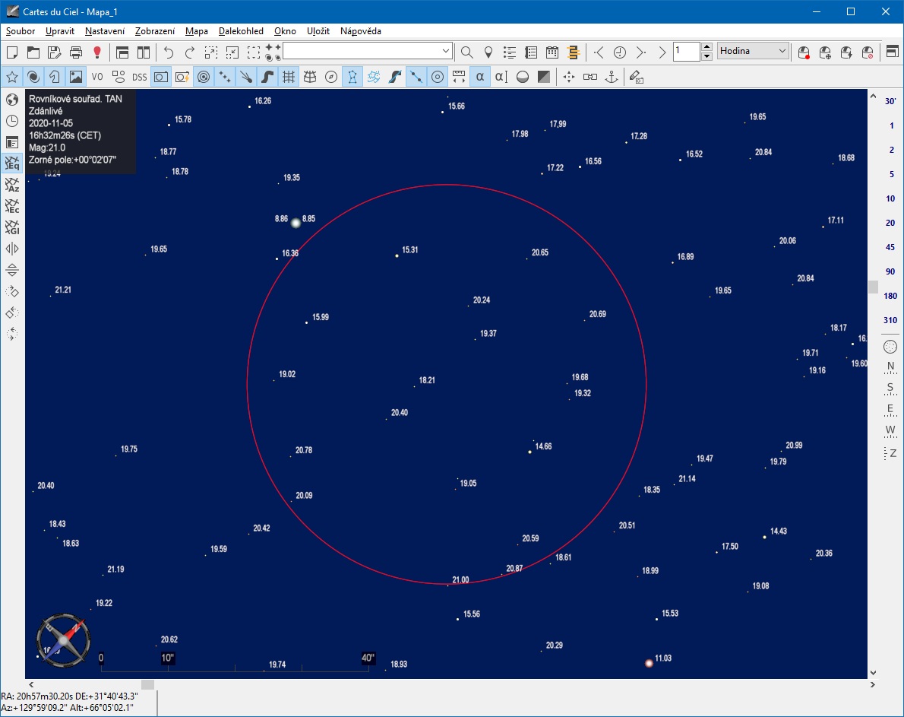
Task: Click the print chart icon
Action: [x=76, y=52]
